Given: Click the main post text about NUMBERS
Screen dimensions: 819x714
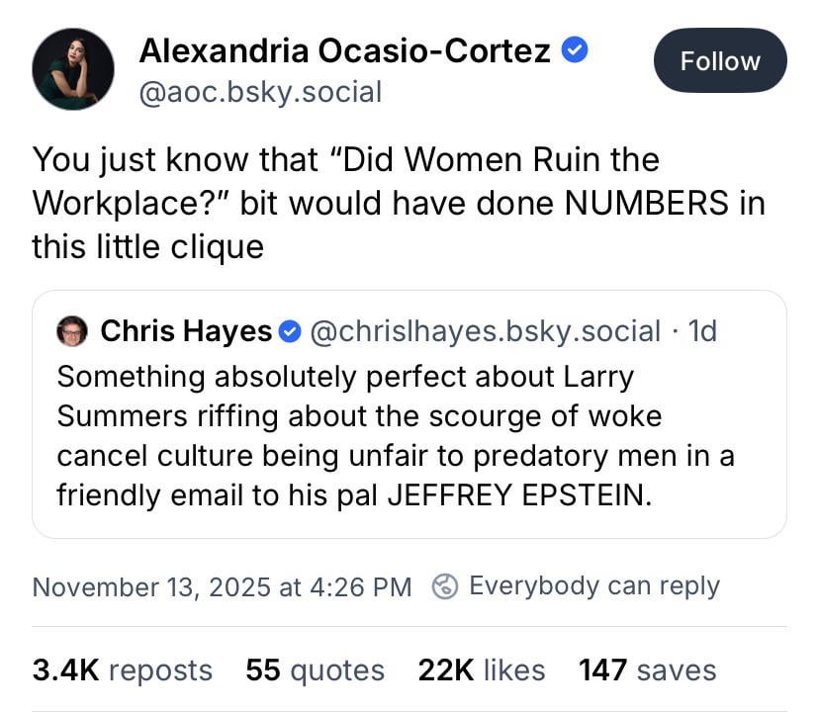Looking at the screenshot, I should point(398,202).
